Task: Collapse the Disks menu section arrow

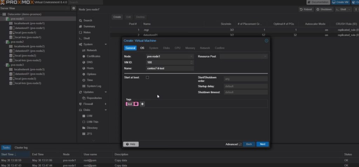Action: pyautogui.click(x=106, y=110)
